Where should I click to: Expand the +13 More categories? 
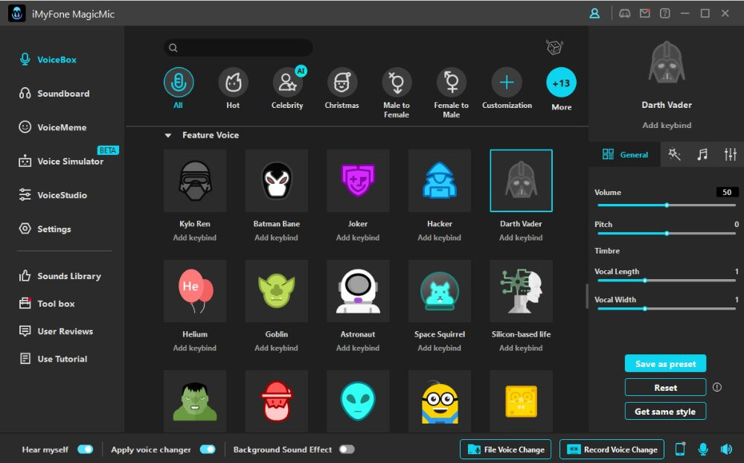pyautogui.click(x=561, y=83)
